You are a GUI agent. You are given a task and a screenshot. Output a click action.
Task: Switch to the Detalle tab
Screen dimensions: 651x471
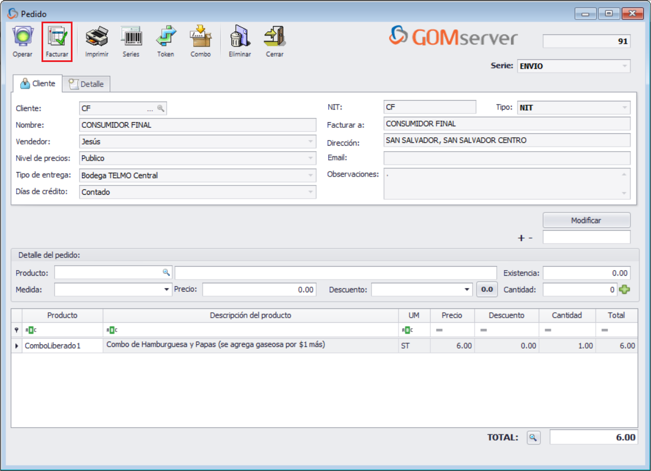click(86, 84)
